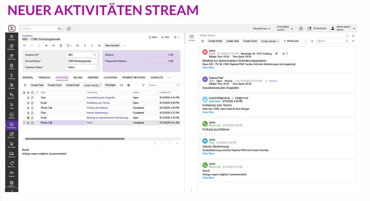Delete the customer record with trash icon

61,46
